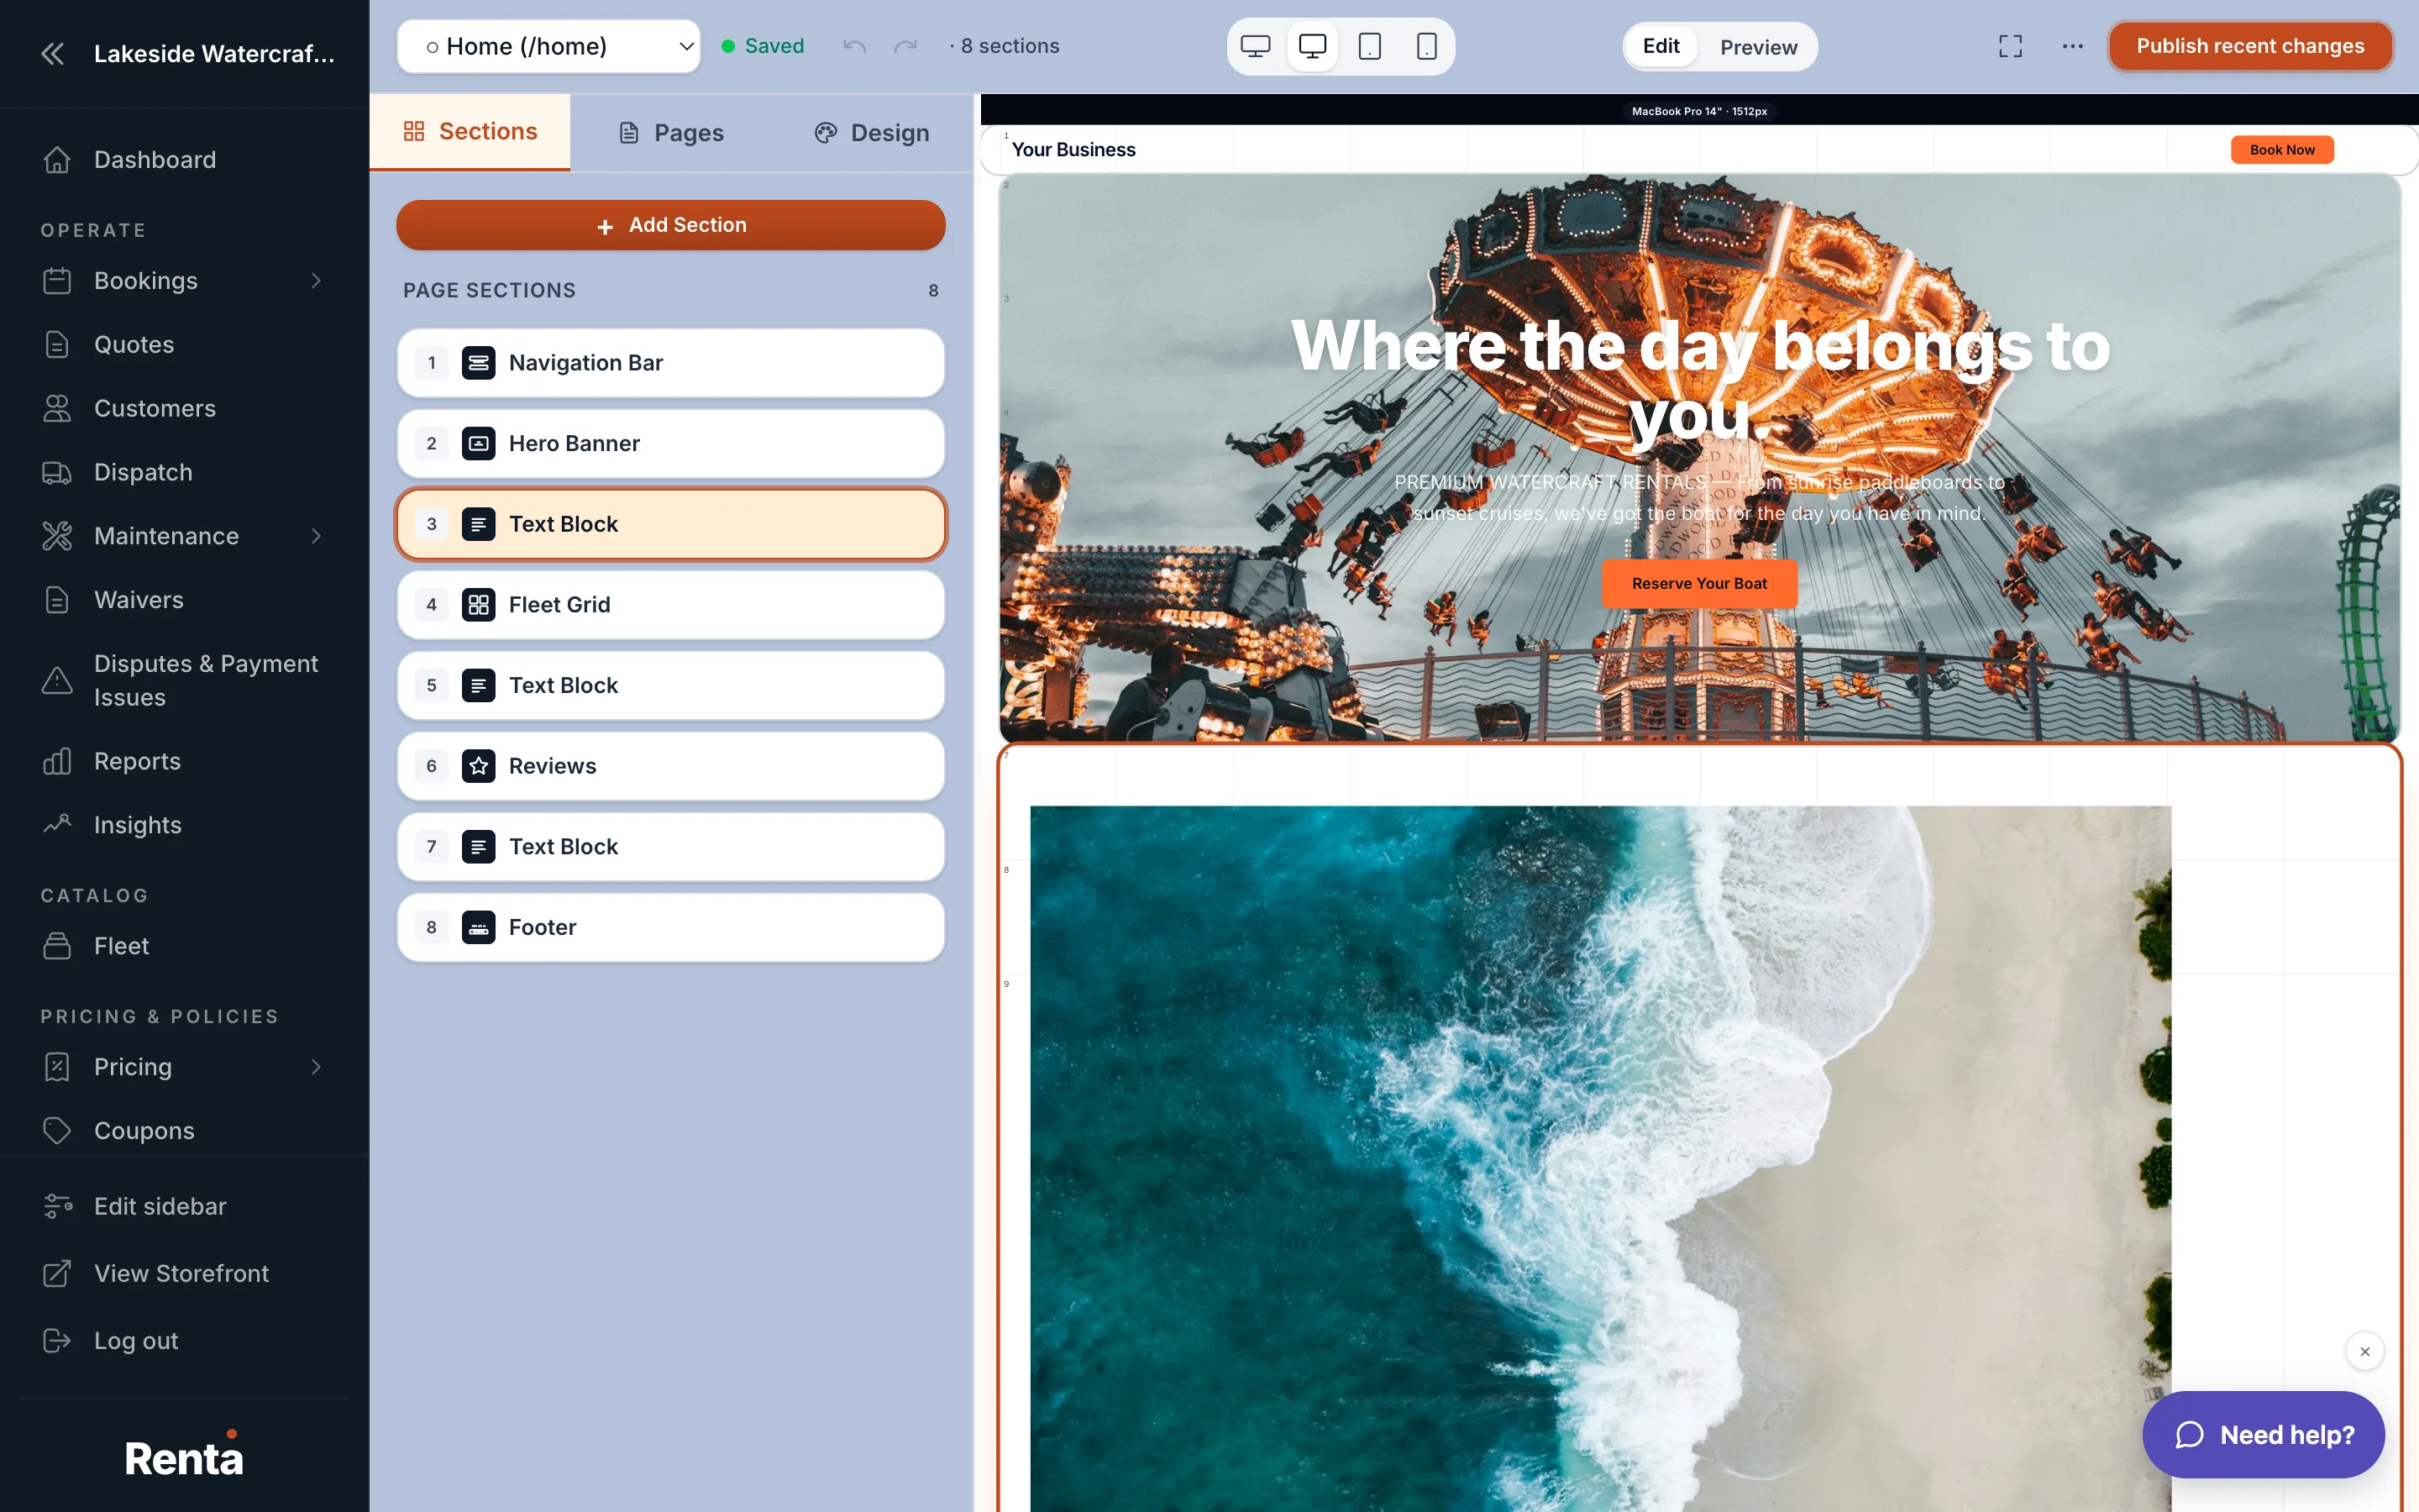Image resolution: width=2419 pixels, height=1512 pixels.
Task: Switch to the tablet viewport icon
Action: (1369, 46)
